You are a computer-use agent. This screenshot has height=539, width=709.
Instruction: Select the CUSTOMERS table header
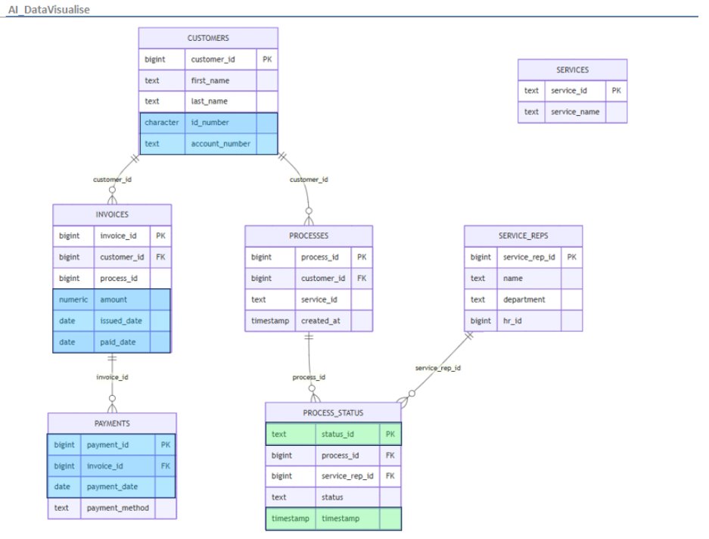(208, 38)
